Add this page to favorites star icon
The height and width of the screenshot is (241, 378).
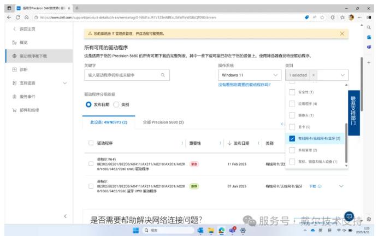322,17
